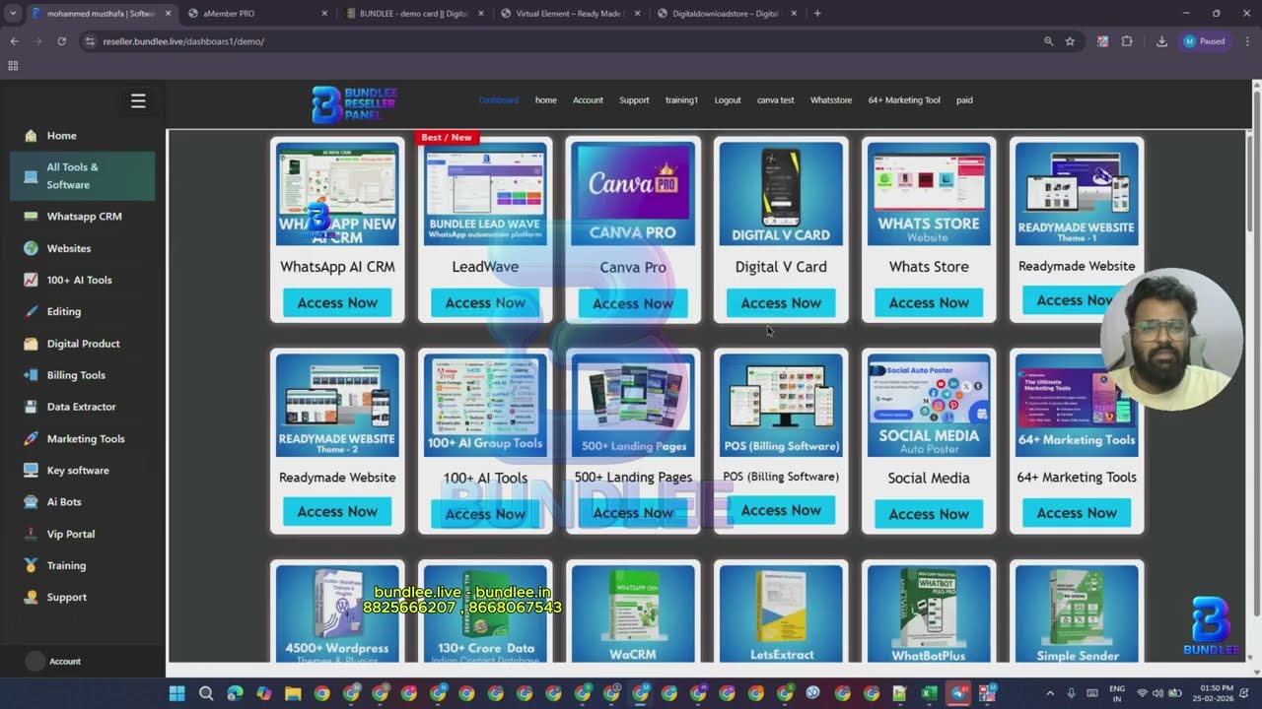Image resolution: width=1262 pixels, height=709 pixels.
Task: Click Access Now under Digital V Card
Action: [x=781, y=303]
